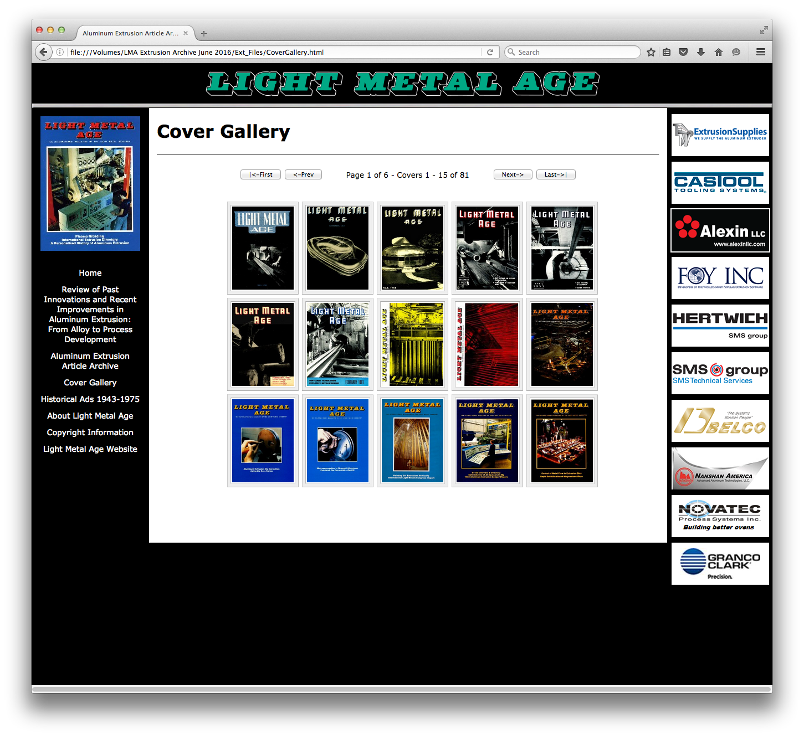
Task: Click the site information icon in address bar
Action: tap(60, 52)
